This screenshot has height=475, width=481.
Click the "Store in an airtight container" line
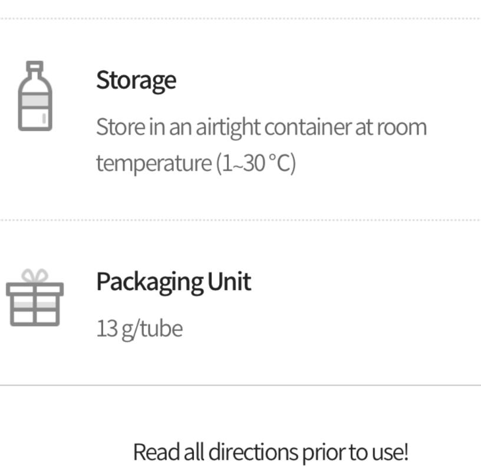coord(261,127)
